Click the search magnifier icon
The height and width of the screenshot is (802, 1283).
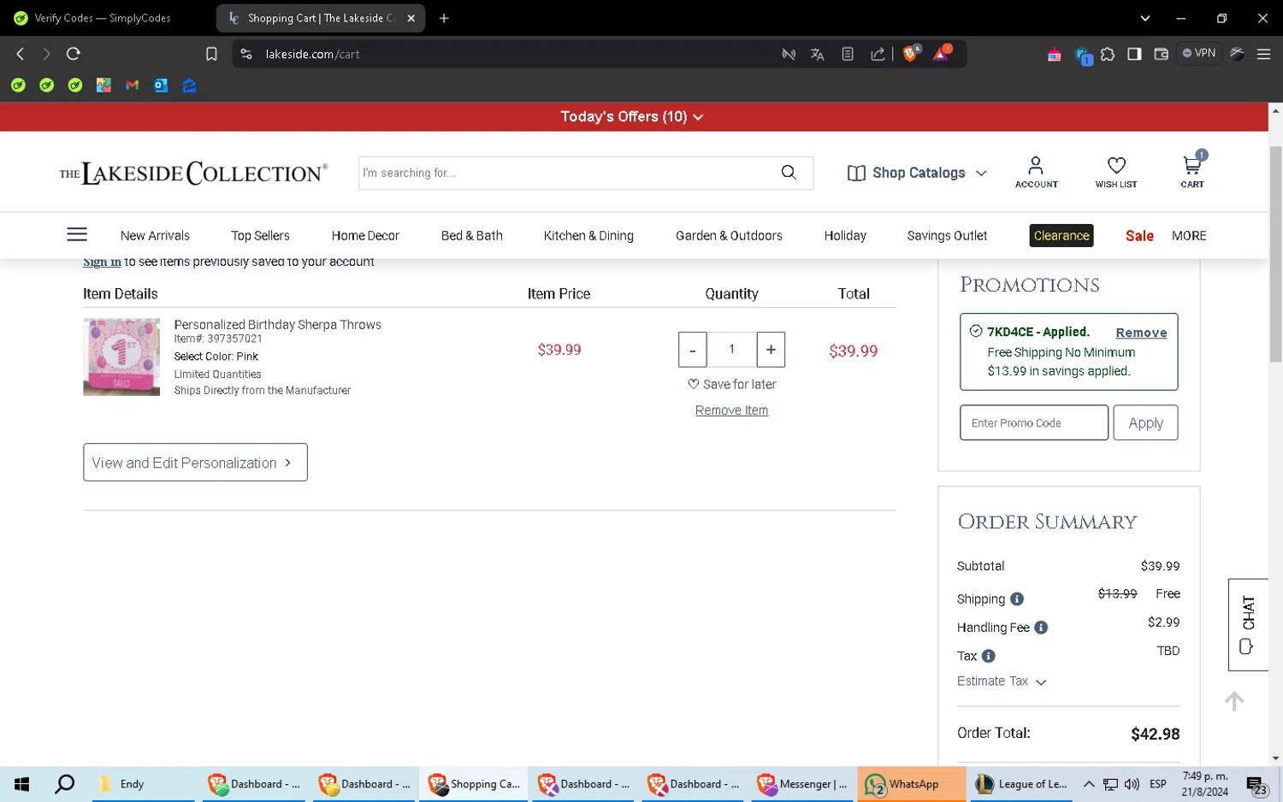789,173
